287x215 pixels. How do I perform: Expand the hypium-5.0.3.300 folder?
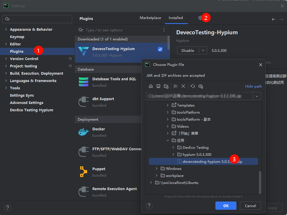173,154
